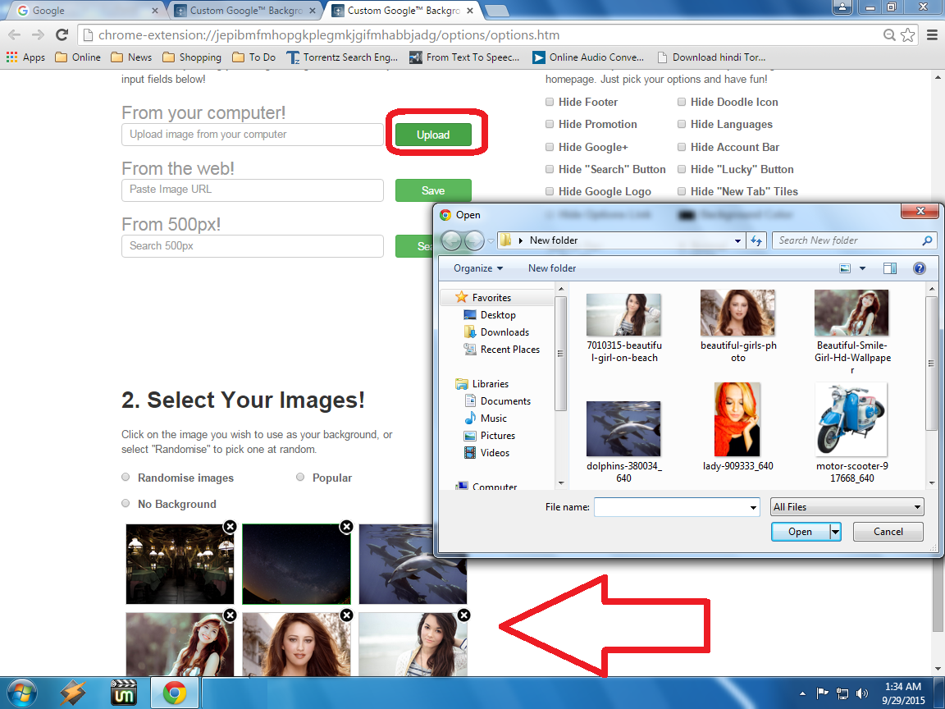
Task: Click the Save button for image URL
Action: (433, 190)
